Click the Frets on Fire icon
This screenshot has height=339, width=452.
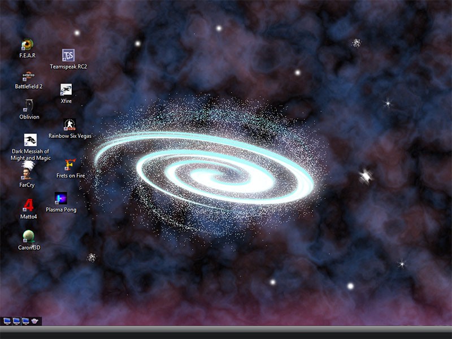point(70,164)
